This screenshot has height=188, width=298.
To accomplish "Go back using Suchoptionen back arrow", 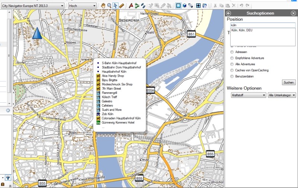I will click(229, 13).
